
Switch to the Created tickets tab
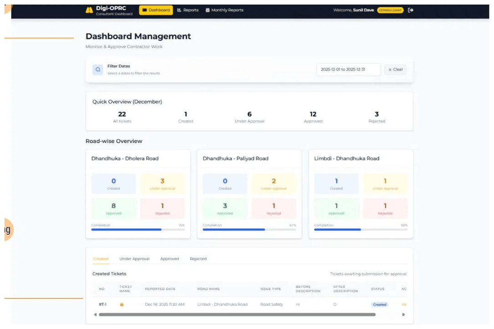pyautogui.click(x=101, y=259)
